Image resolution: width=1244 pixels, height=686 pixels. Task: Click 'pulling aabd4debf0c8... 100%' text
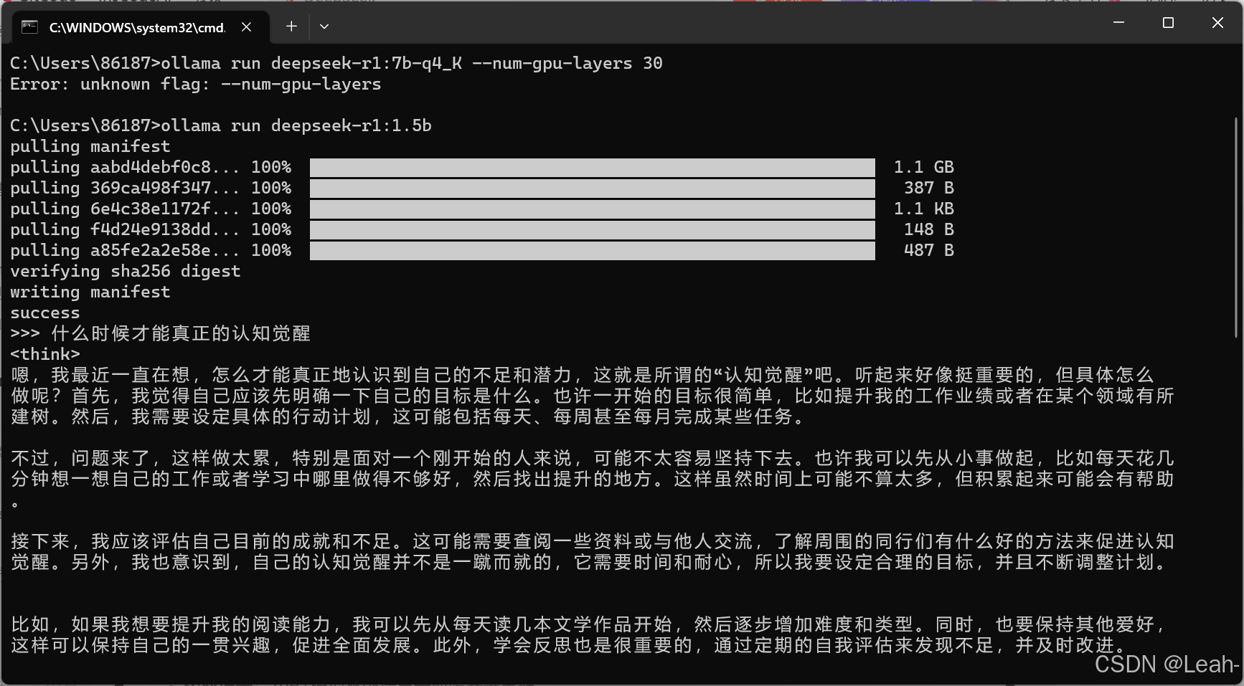coord(151,168)
